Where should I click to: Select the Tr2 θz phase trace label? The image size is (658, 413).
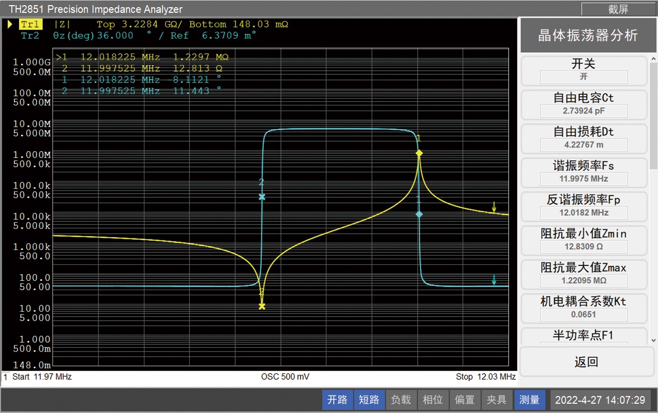tap(30, 35)
